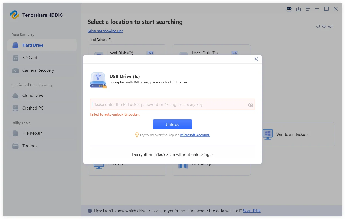Screen dimensions: 345x219
Task: Open the hamburger menu in the titlebar
Action: pos(307,9)
